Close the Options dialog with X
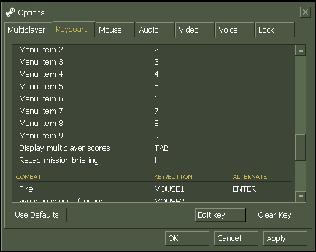Viewport: 316px width, 252px height. tap(306, 12)
